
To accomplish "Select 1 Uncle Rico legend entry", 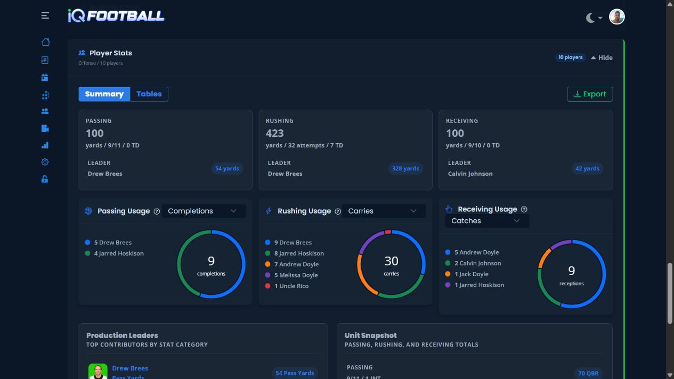I will (287, 286).
